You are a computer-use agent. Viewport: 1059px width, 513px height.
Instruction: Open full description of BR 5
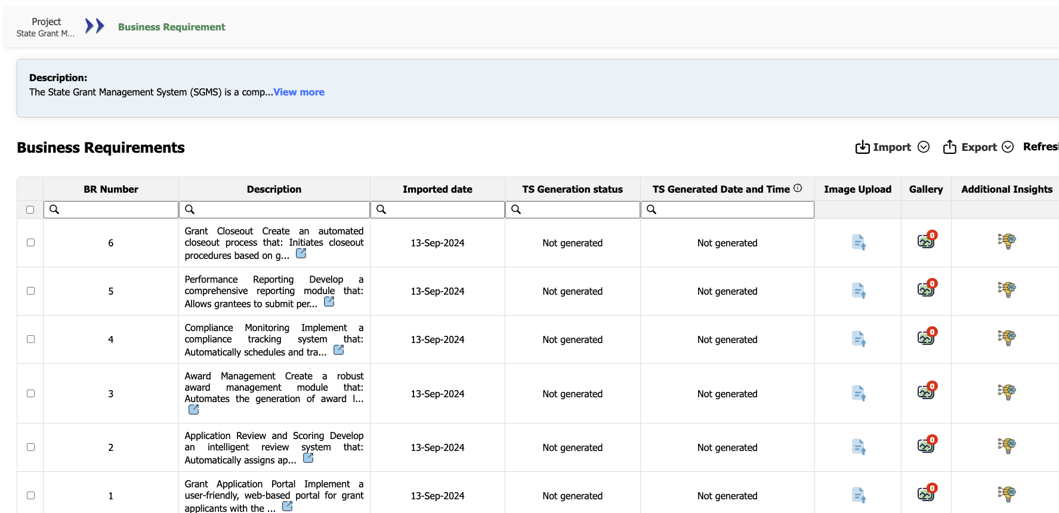[329, 302]
